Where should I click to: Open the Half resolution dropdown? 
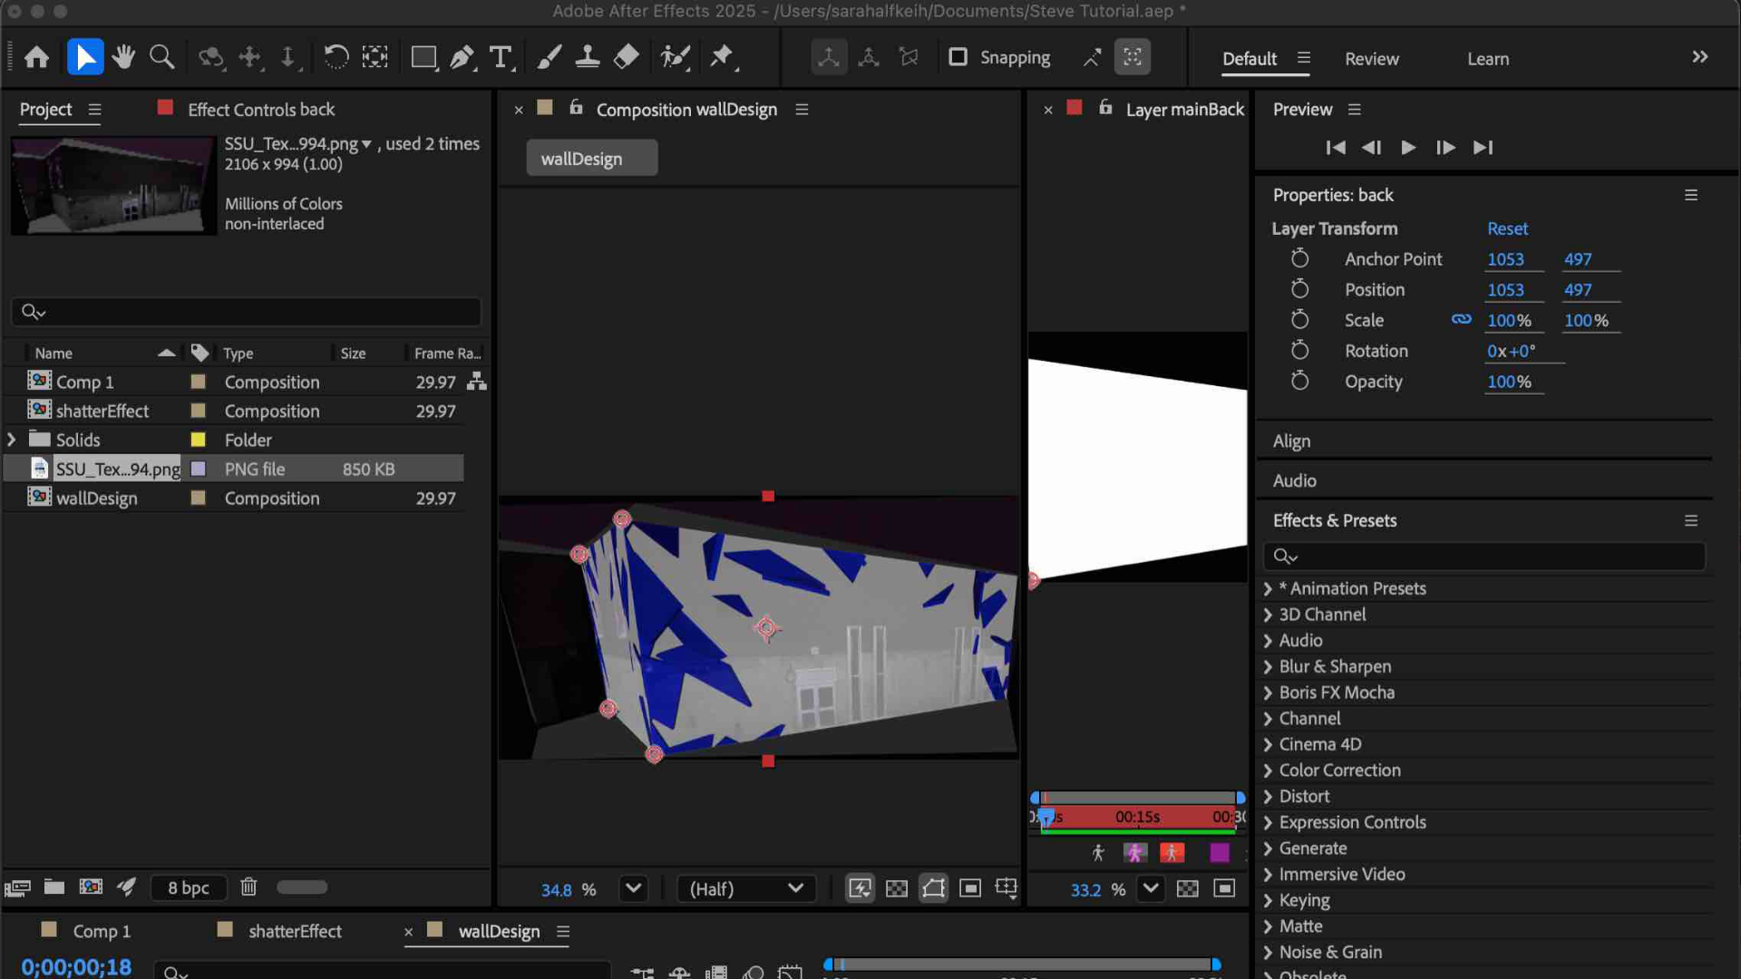tap(745, 889)
